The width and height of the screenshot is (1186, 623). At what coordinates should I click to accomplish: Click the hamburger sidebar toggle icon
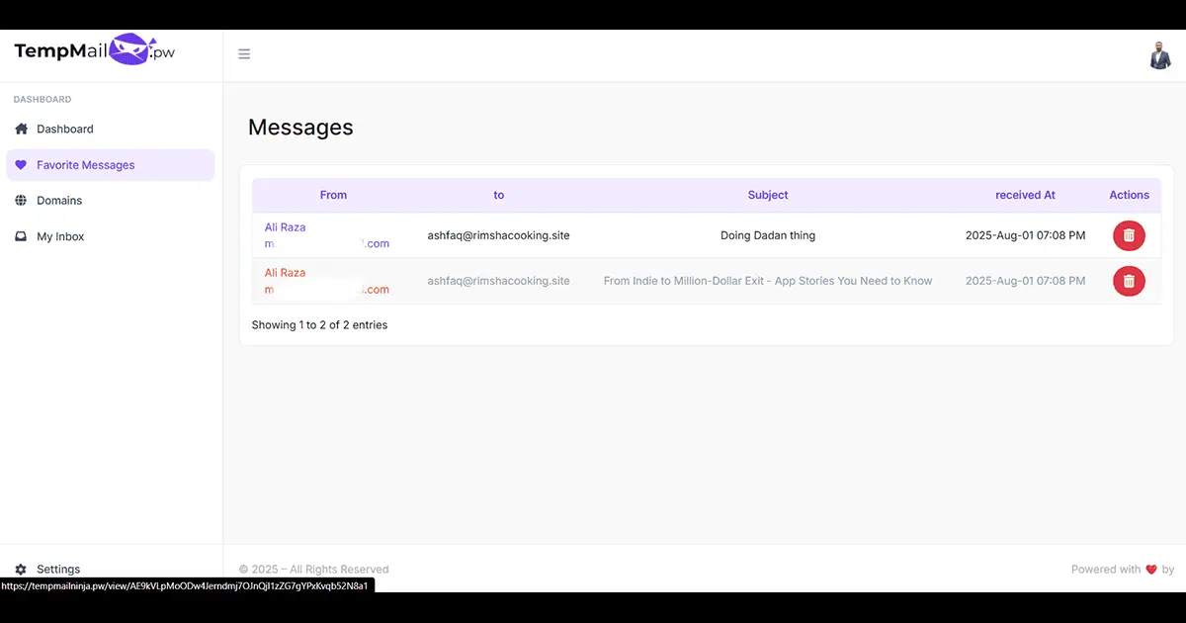point(244,54)
